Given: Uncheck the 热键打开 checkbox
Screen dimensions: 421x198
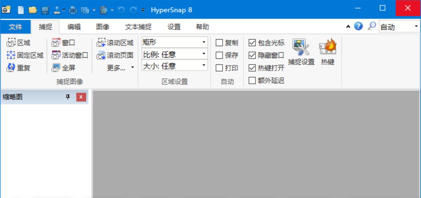Looking at the screenshot, I should 252,68.
